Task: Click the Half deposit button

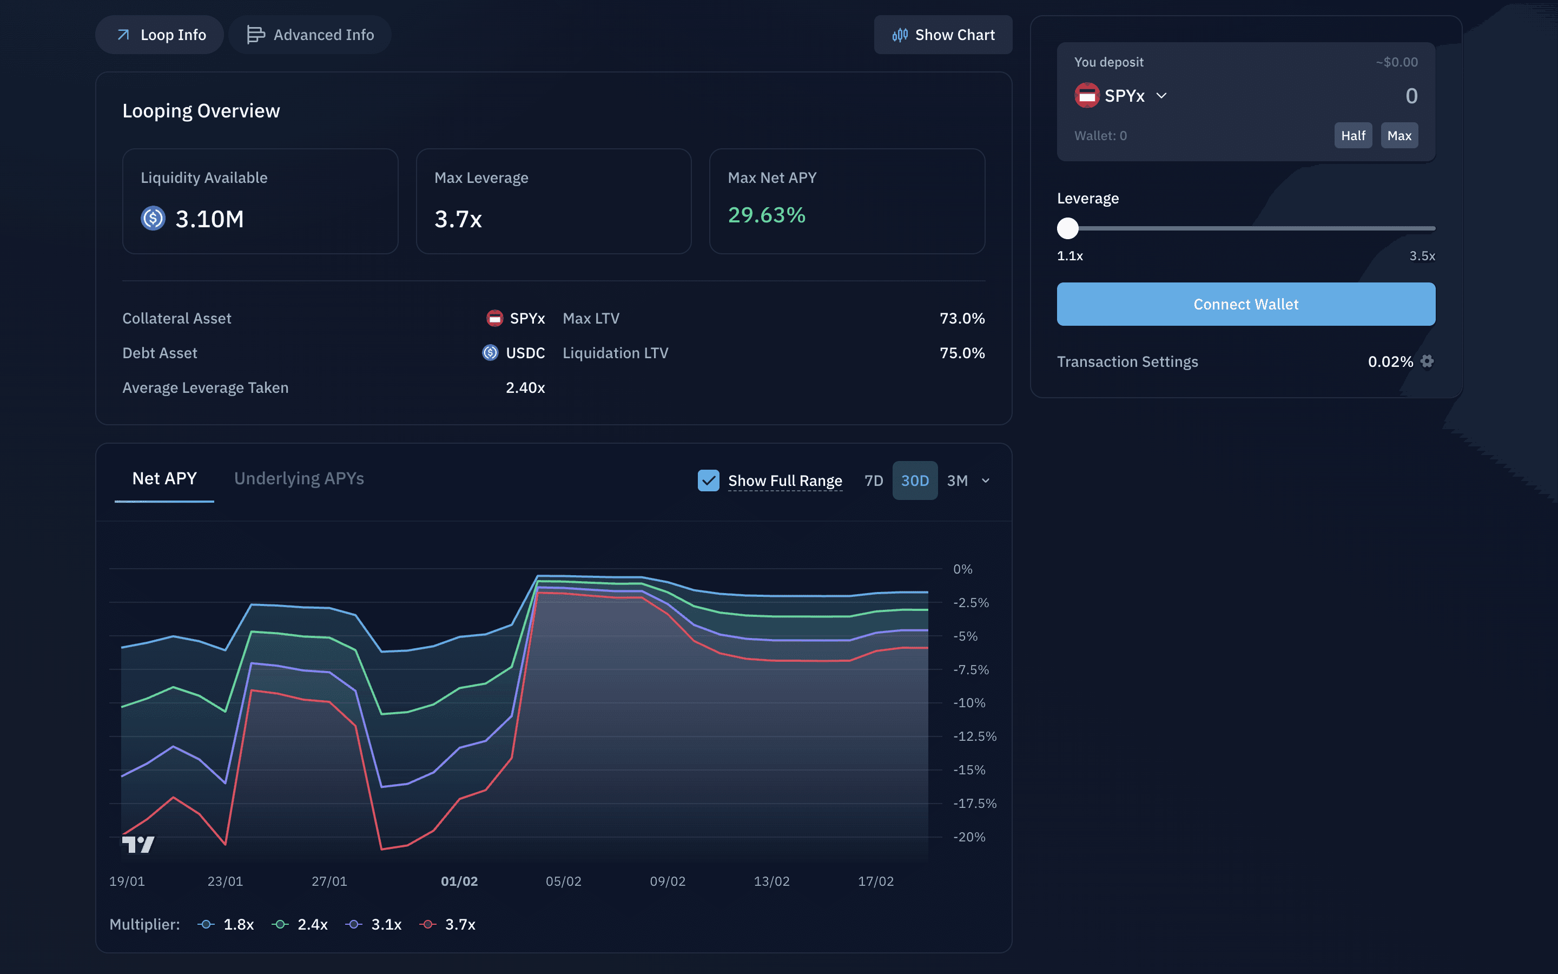Action: pos(1352,136)
